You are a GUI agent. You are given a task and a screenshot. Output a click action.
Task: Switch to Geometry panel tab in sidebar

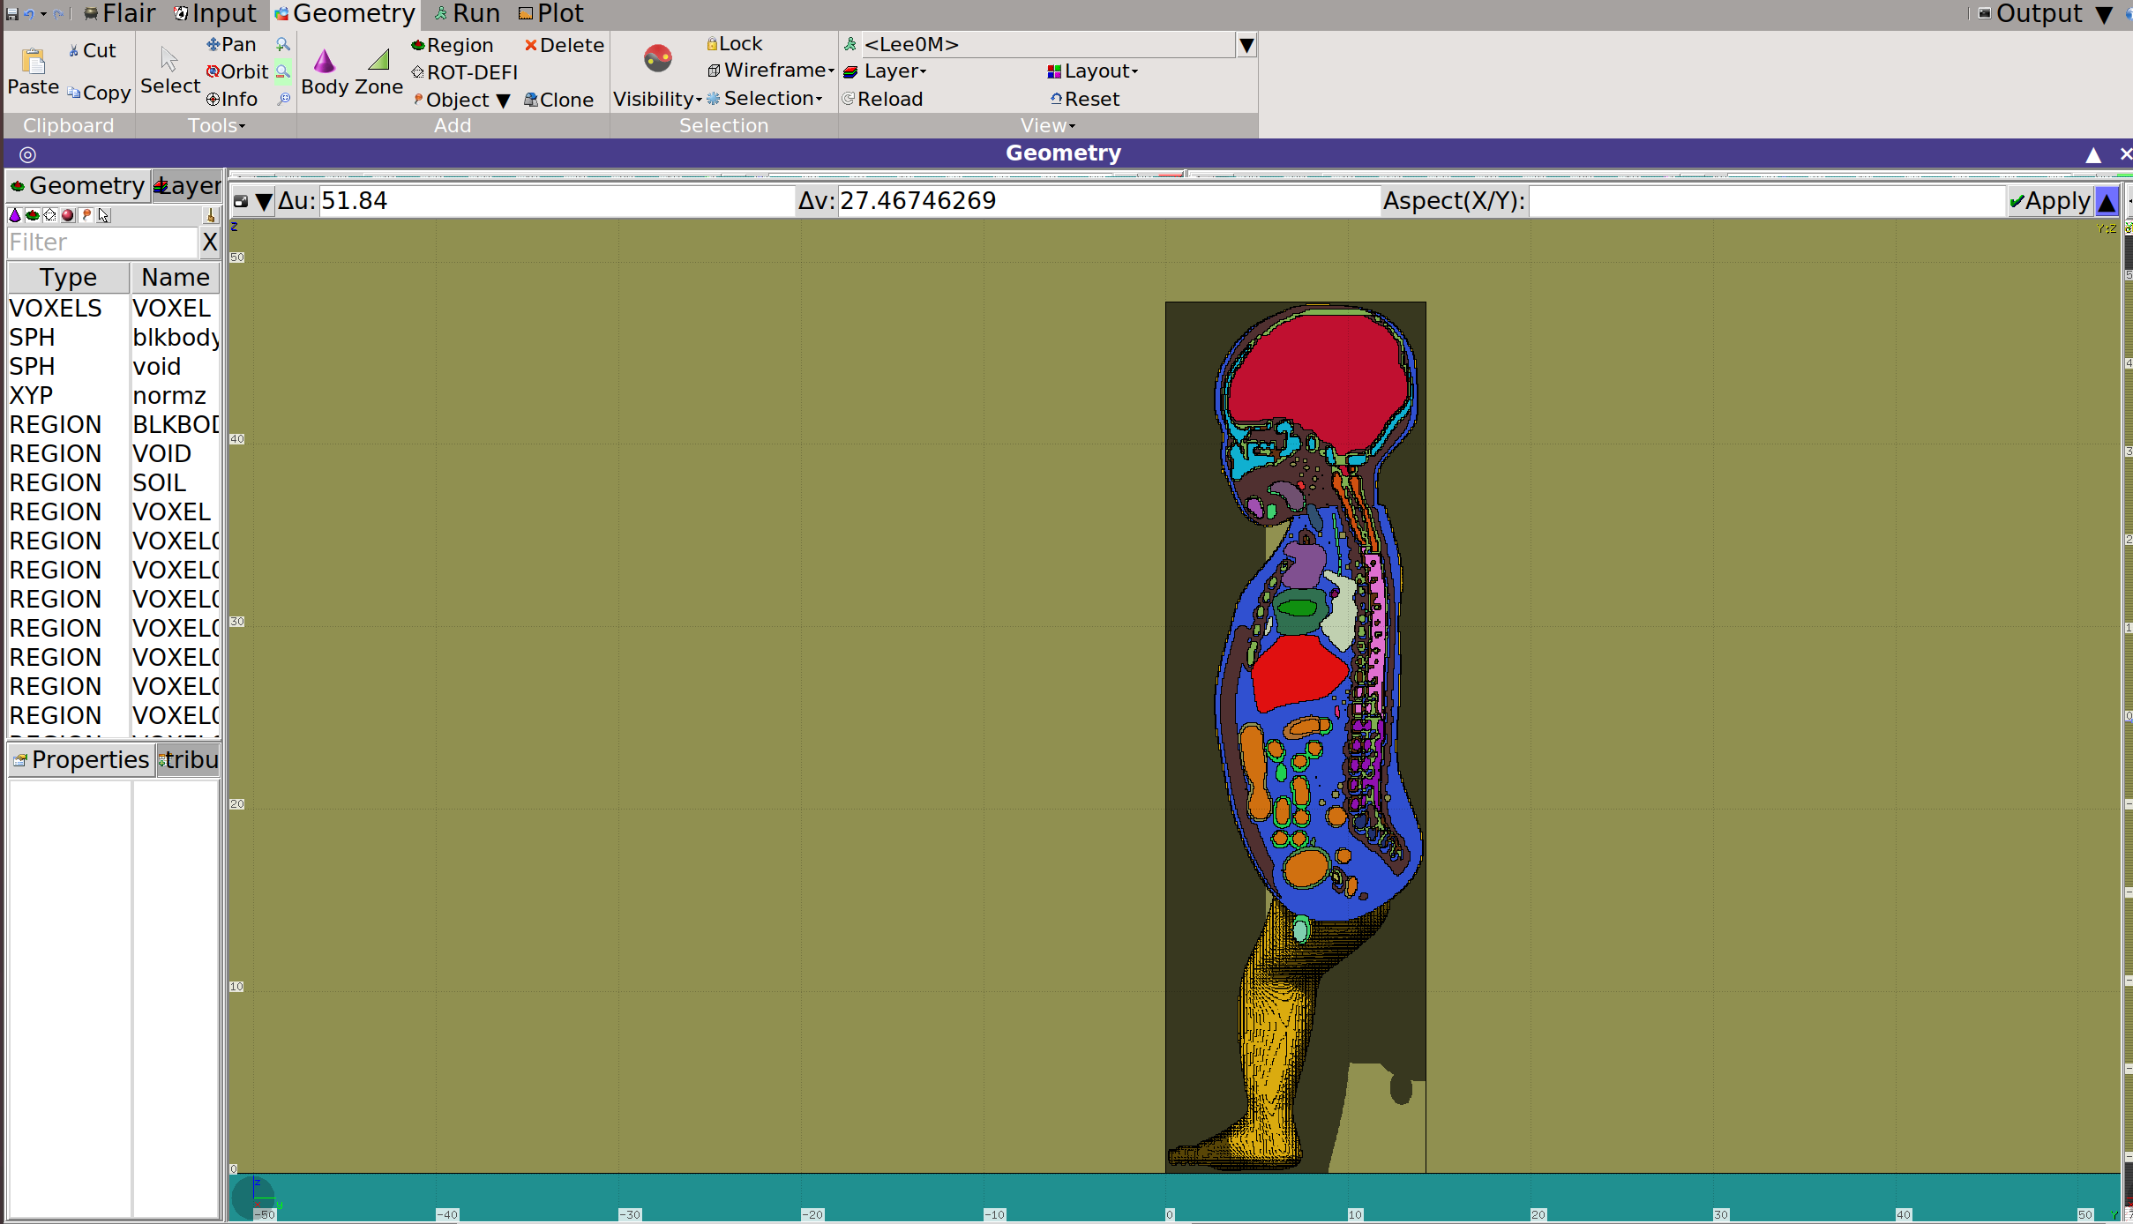[x=78, y=186]
